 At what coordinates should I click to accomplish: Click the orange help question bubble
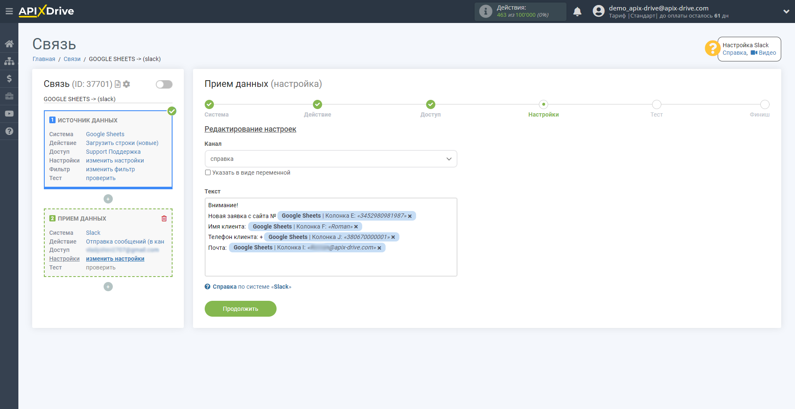[712, 48]
